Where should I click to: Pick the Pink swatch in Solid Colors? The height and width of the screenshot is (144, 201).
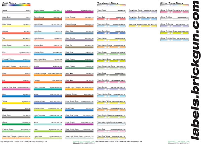coord(16,54)
